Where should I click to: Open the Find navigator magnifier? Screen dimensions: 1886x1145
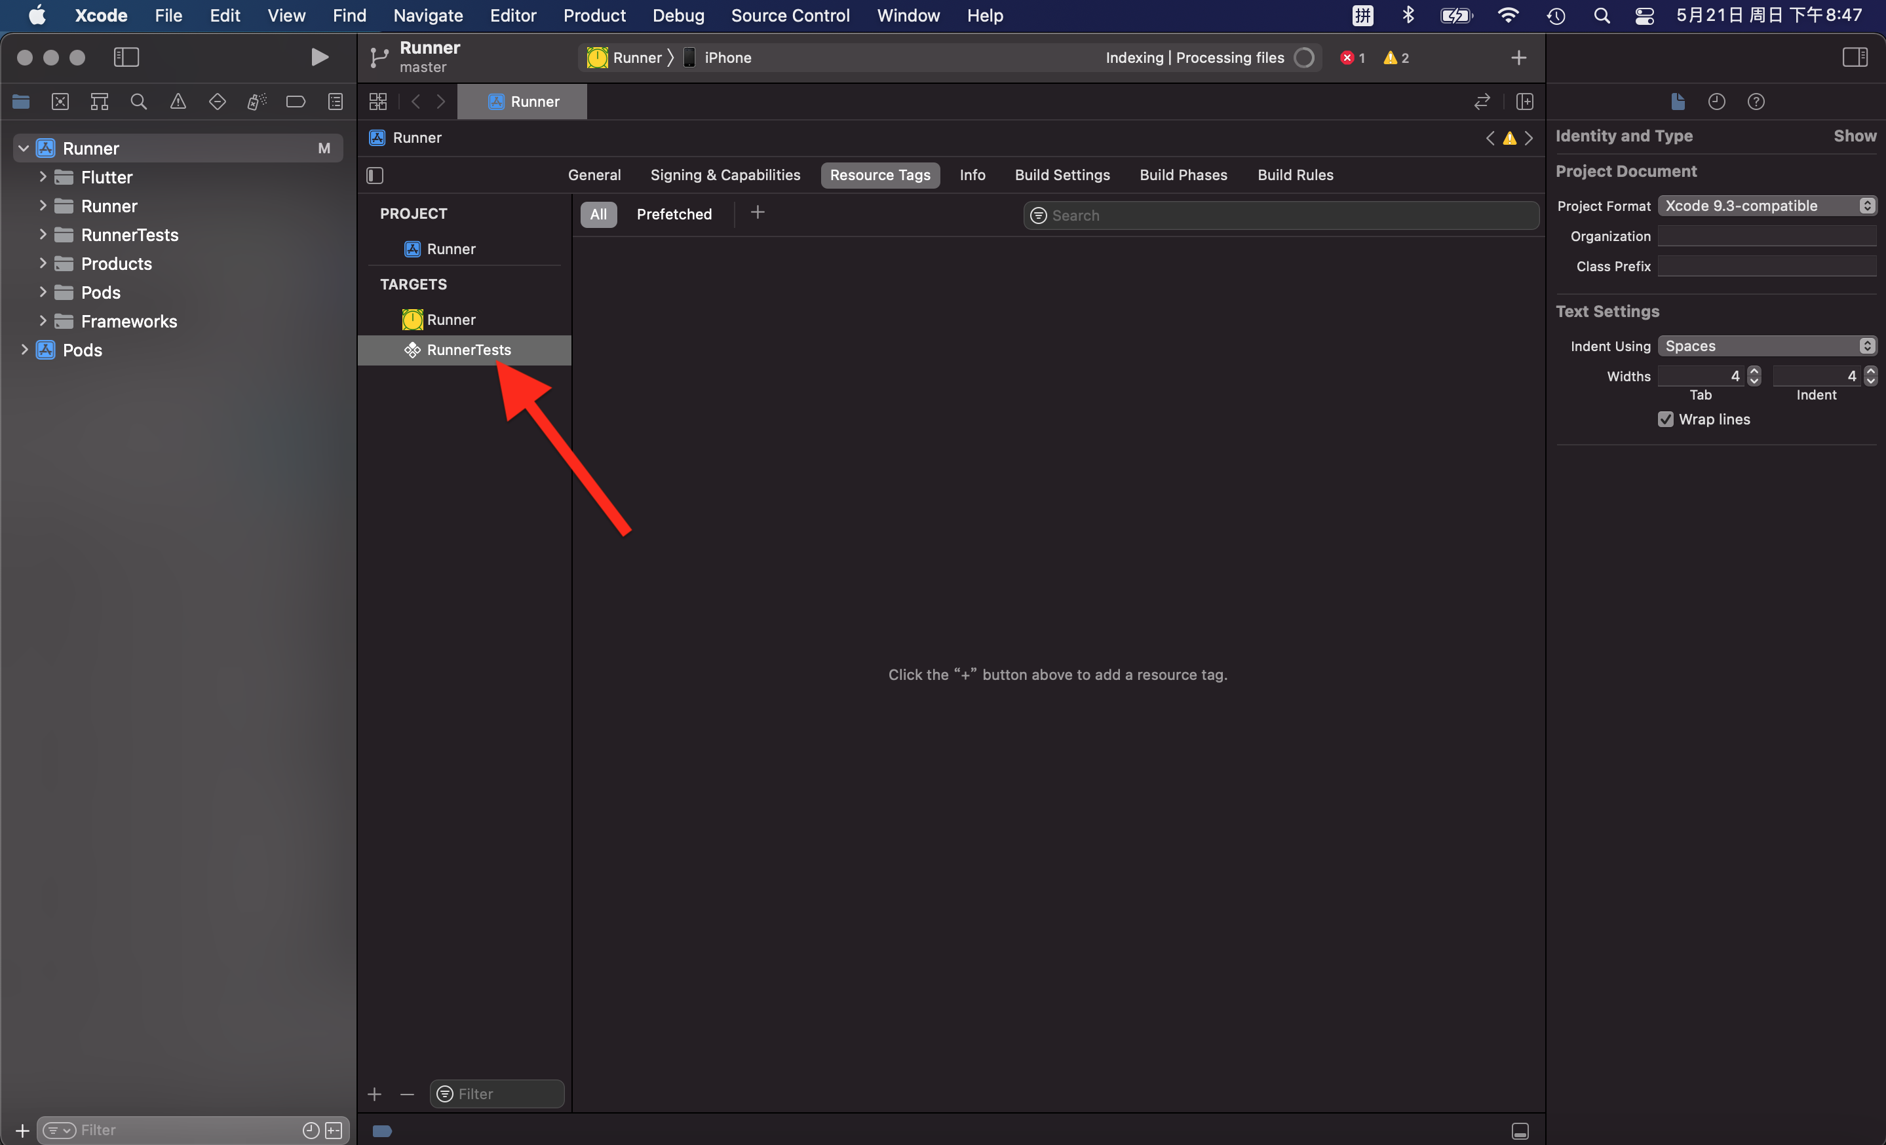click(138, 102)
